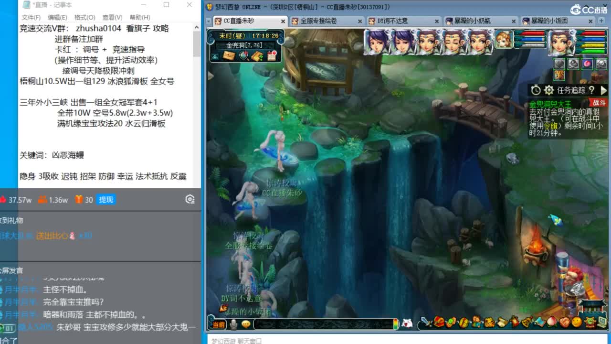Open the activity calendar icon

(272, 55)
